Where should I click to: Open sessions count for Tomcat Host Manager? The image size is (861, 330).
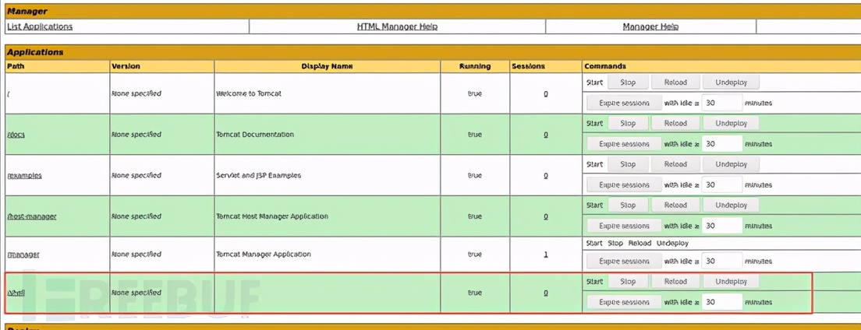546,216
